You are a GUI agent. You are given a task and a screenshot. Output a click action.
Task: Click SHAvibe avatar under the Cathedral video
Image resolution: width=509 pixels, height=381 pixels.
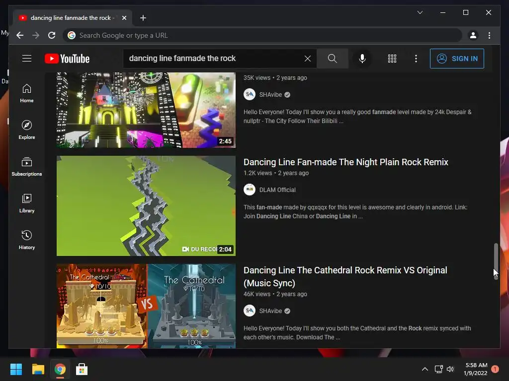pyautogui.click(x=250, y=311)
